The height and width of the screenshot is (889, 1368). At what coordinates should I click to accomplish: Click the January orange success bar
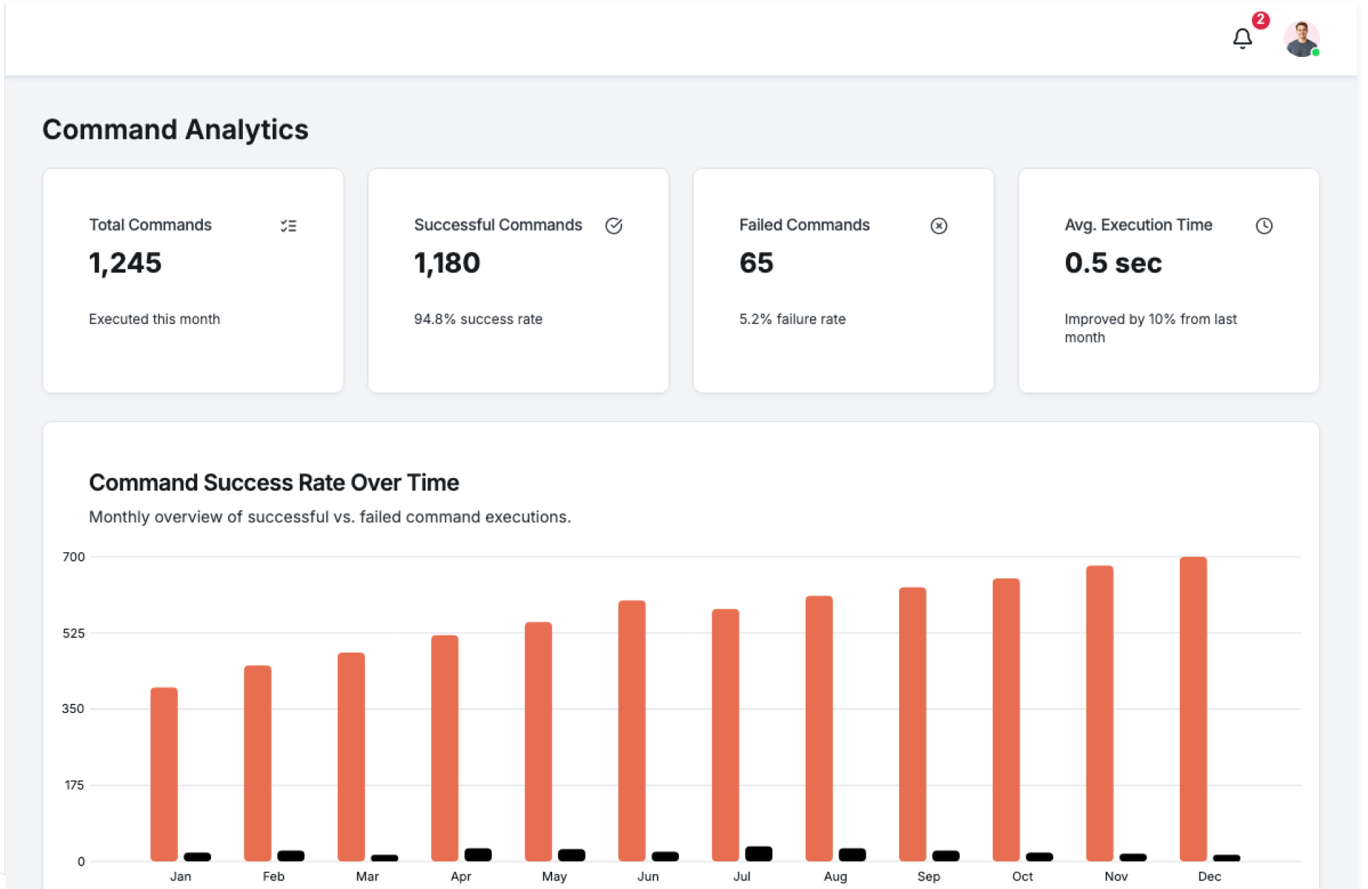164,774
